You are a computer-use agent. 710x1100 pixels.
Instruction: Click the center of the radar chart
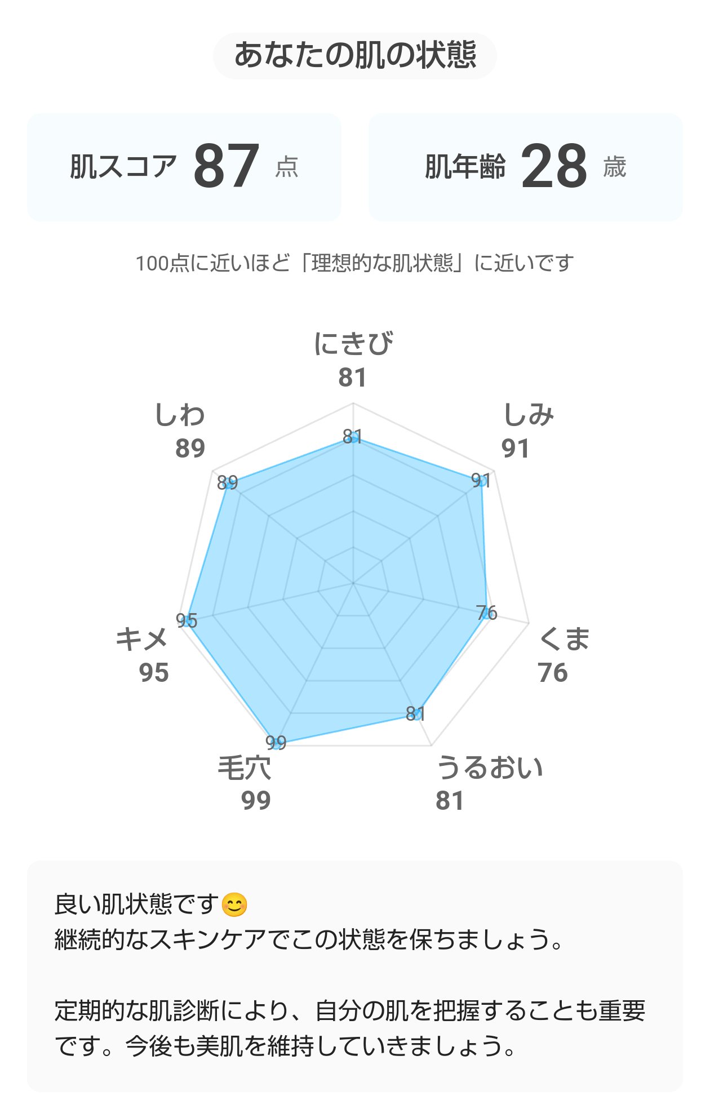(x=353, y=583)
